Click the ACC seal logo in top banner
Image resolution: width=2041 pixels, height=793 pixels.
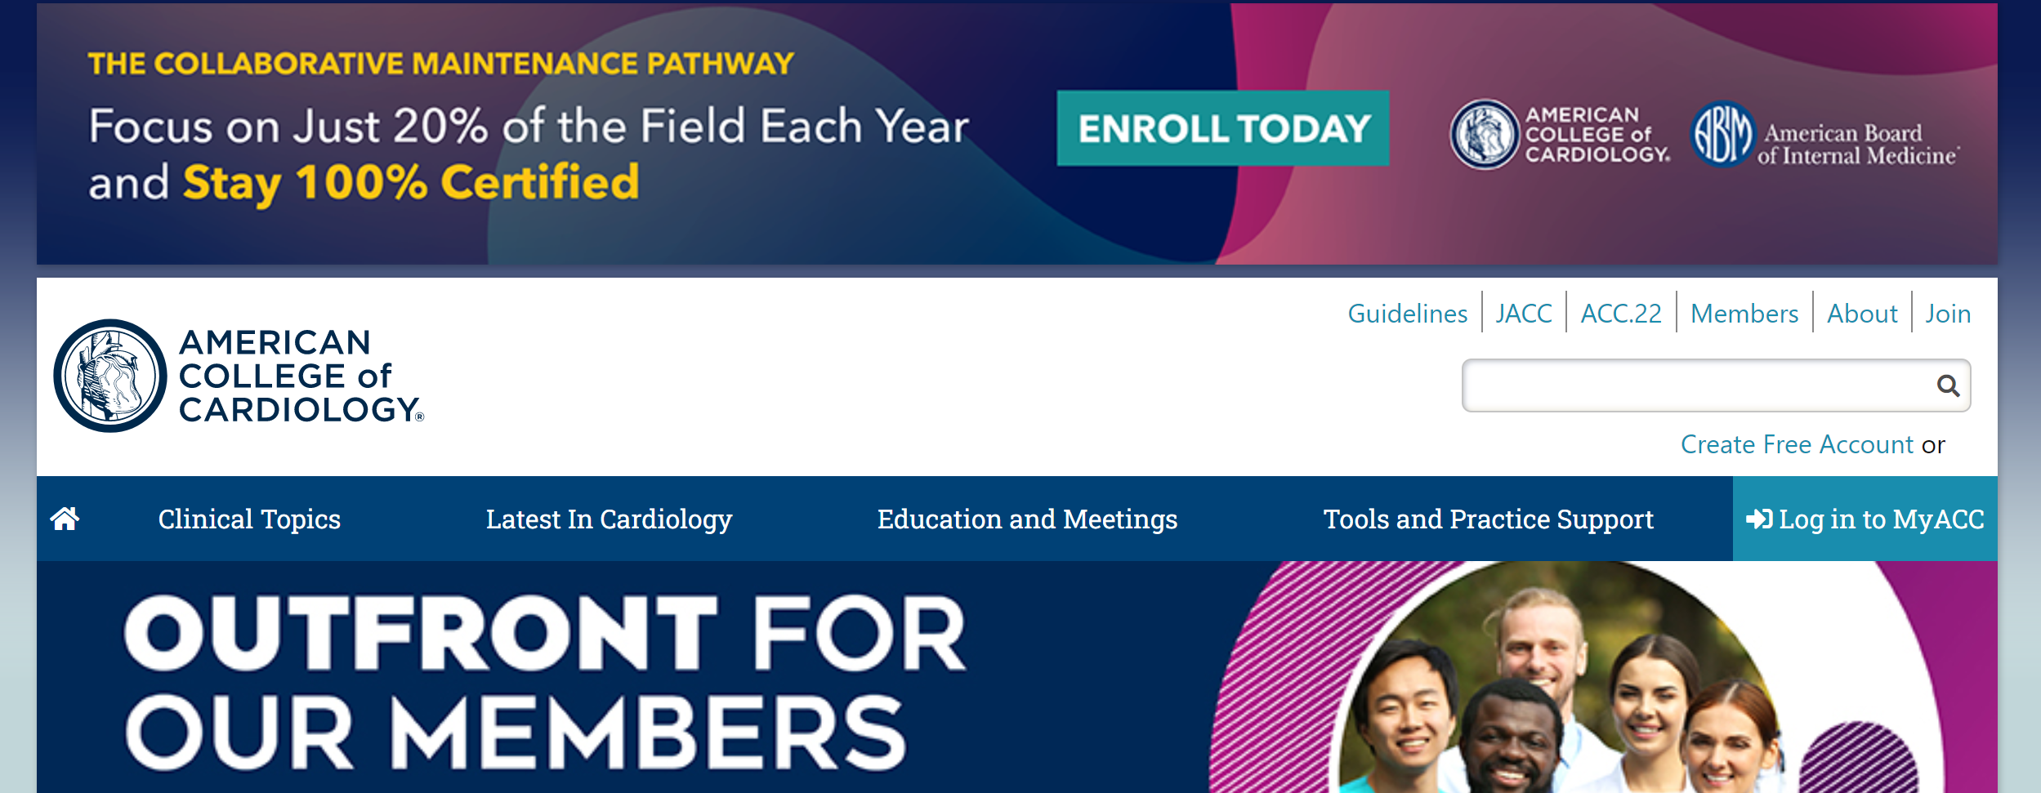point(1484,135)
